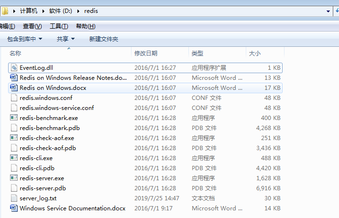339x218 pixels.
Task: Select Windows Service Documentation.docx file name
Action: [73, 208]
